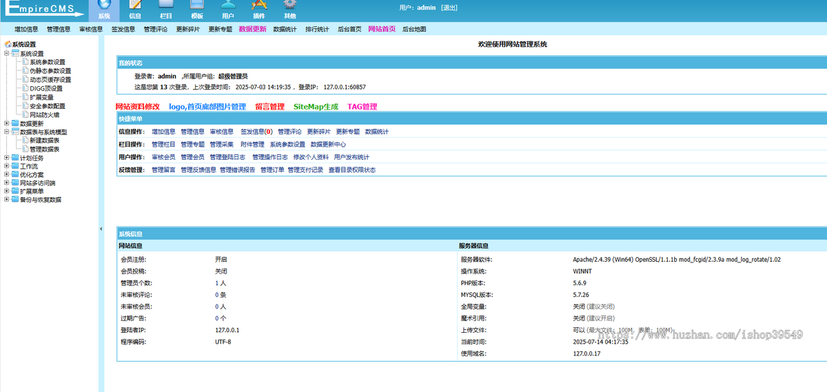Expand the 计划任务 tree node

[x=7, y=158]
